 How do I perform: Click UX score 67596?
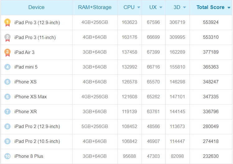pos(153,22)
